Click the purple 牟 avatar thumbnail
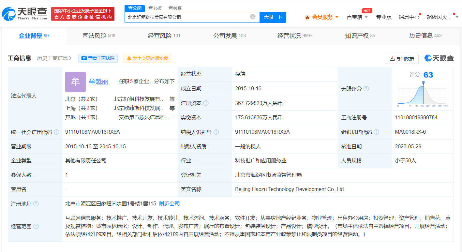 tap(75, 82)
